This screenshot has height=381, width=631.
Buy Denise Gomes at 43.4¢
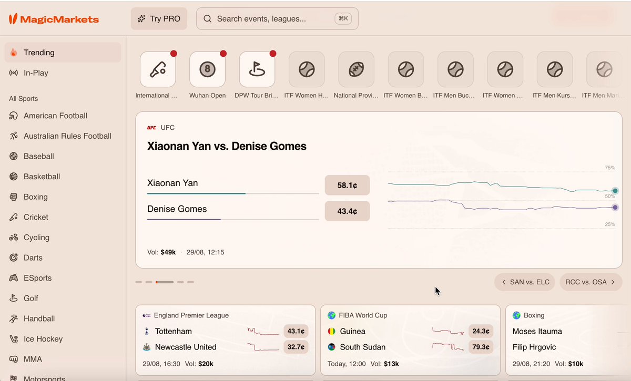[347, 211]
